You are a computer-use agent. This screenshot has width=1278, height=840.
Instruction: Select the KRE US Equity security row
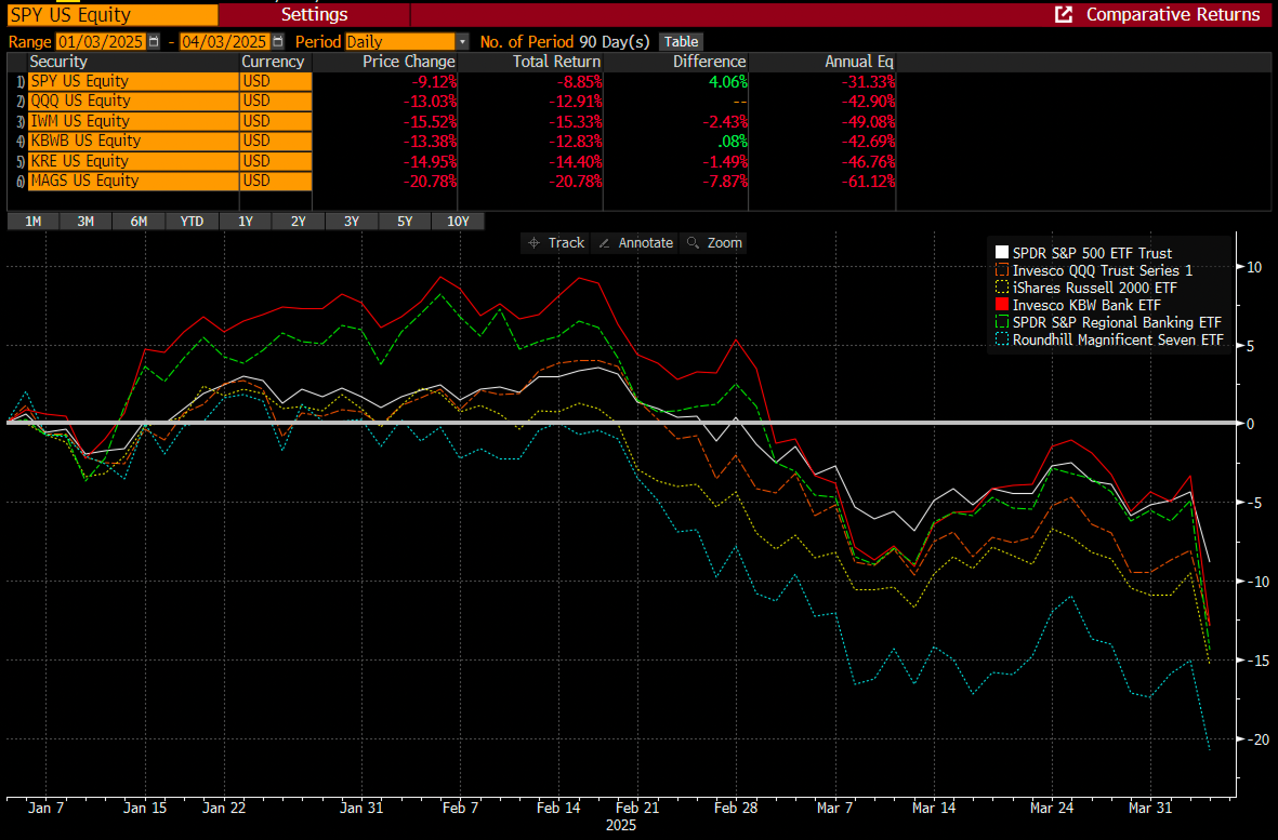coord(133,161)
